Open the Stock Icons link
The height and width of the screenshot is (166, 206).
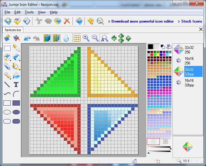click(x=190, y=21)
